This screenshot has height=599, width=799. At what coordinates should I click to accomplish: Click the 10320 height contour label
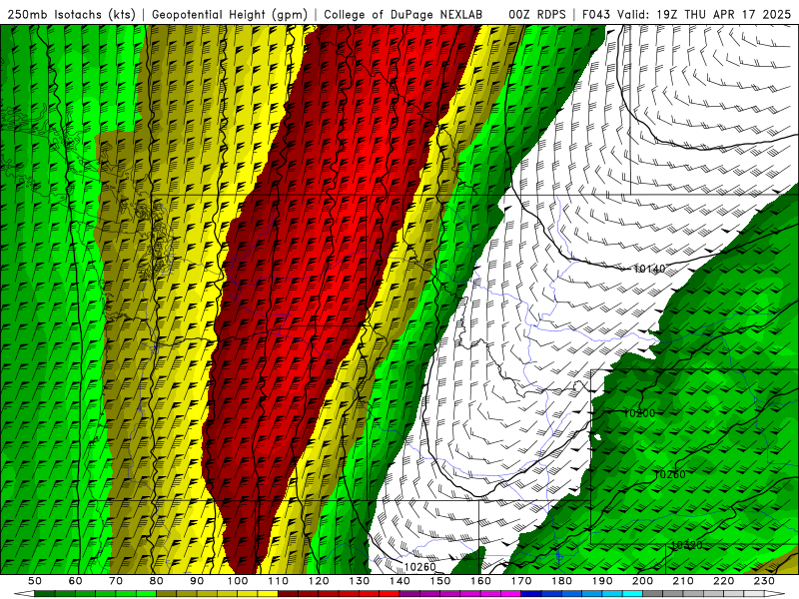point(687,545)
